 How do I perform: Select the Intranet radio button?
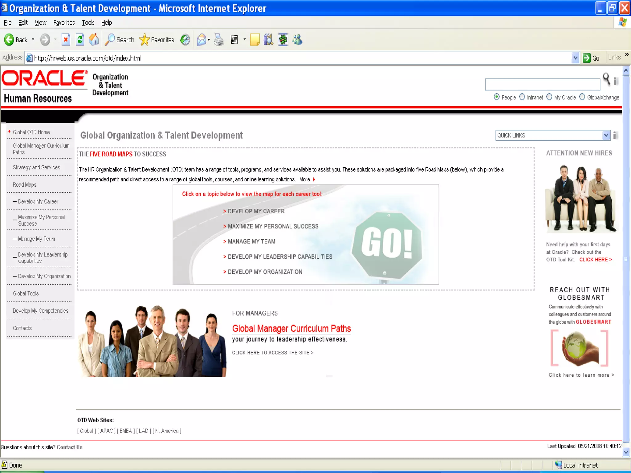[522, 97]
